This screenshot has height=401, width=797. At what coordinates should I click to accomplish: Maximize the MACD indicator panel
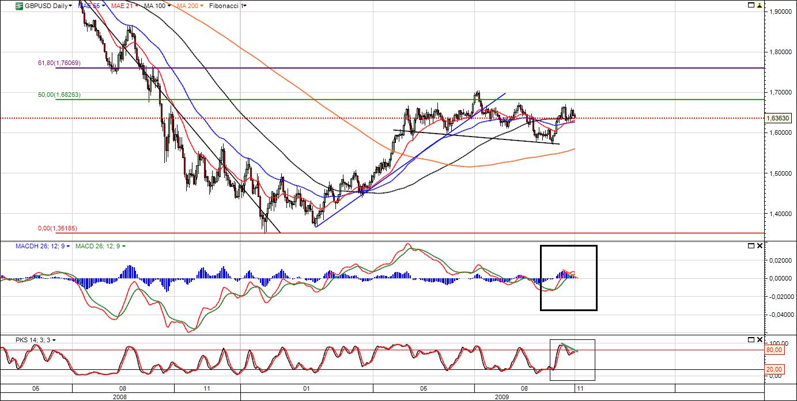751,246
